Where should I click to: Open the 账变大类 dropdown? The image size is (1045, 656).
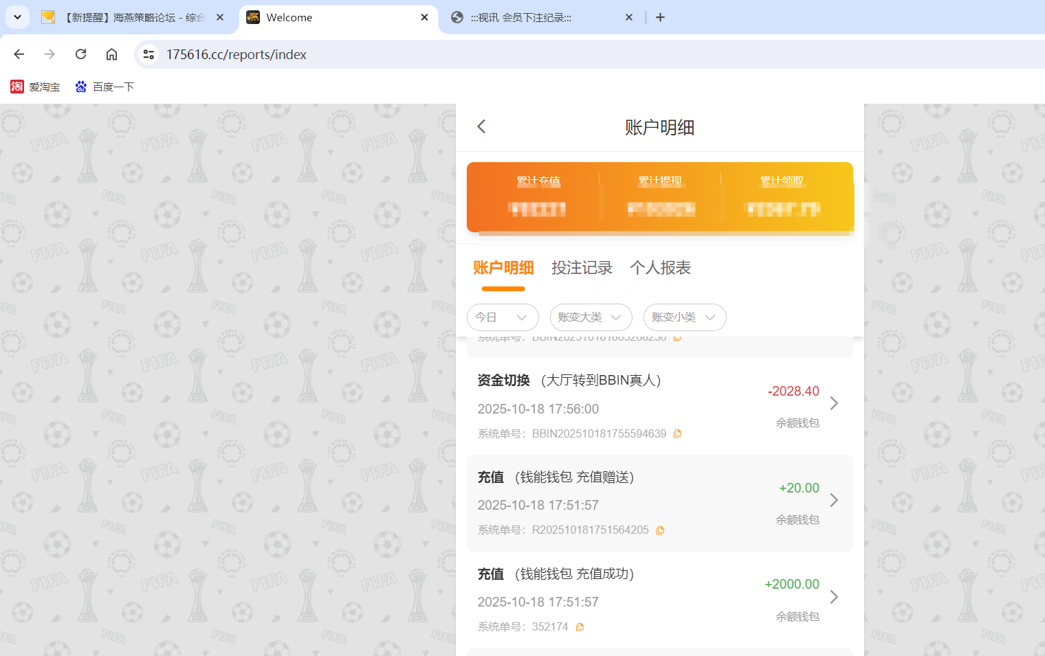(x=591, y=317)
